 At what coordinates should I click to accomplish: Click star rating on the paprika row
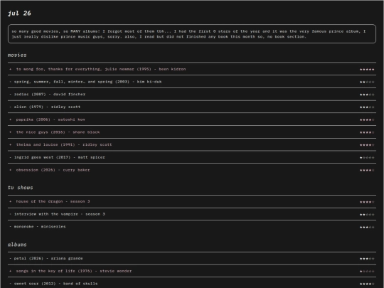point(367,120)
